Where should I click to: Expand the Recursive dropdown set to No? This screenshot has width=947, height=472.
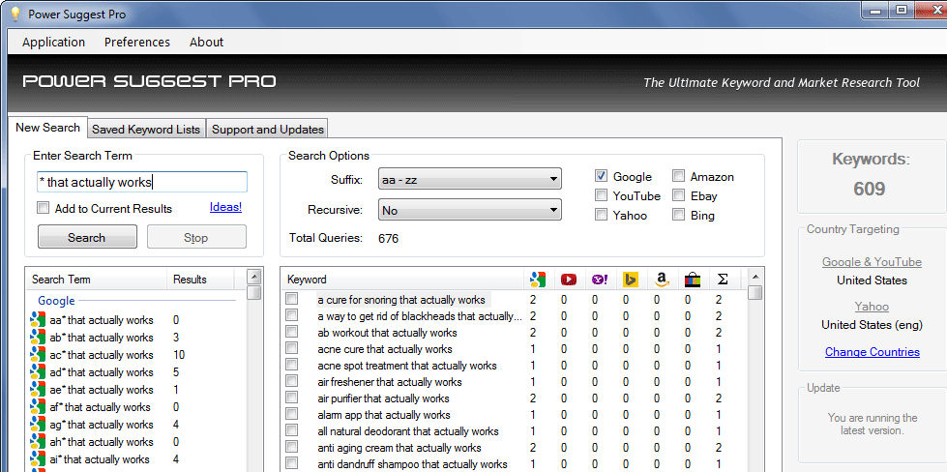[470, 210]
